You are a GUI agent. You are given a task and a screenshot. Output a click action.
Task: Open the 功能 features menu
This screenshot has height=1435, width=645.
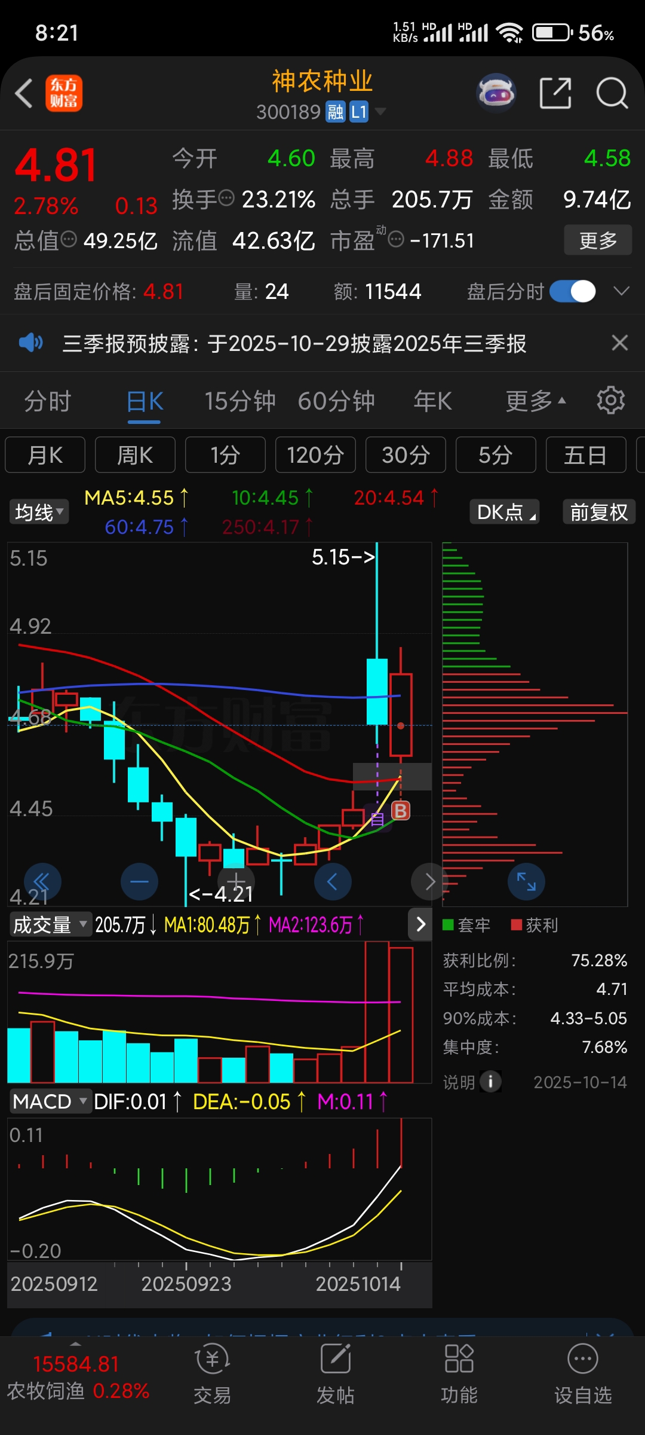pyautogui.click(x=459, y=1374)
